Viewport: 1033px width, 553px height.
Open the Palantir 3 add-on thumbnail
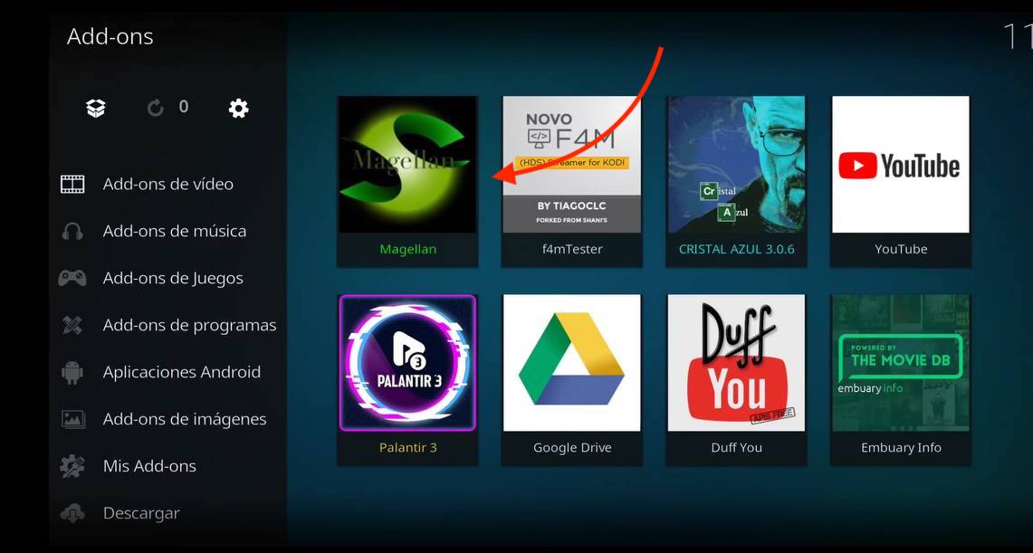coord(407,363)
